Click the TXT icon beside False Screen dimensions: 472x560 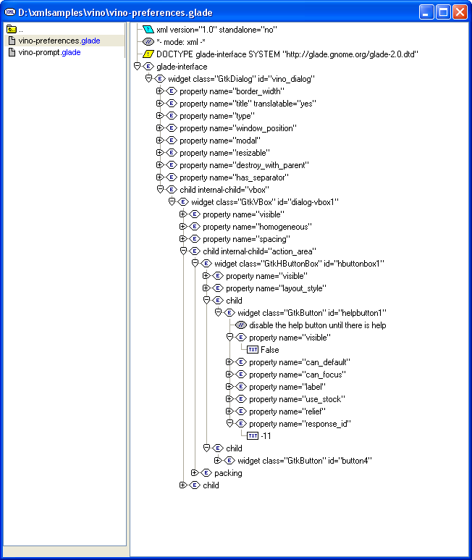click(x=253, y=350)
